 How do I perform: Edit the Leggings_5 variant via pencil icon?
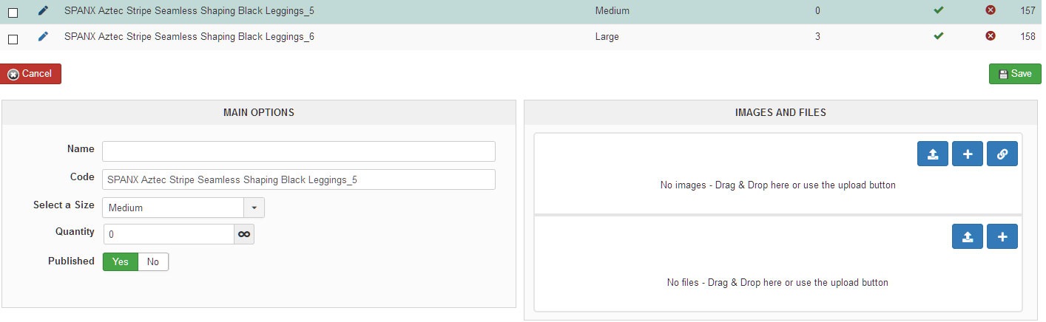click(x=43, y=10)
